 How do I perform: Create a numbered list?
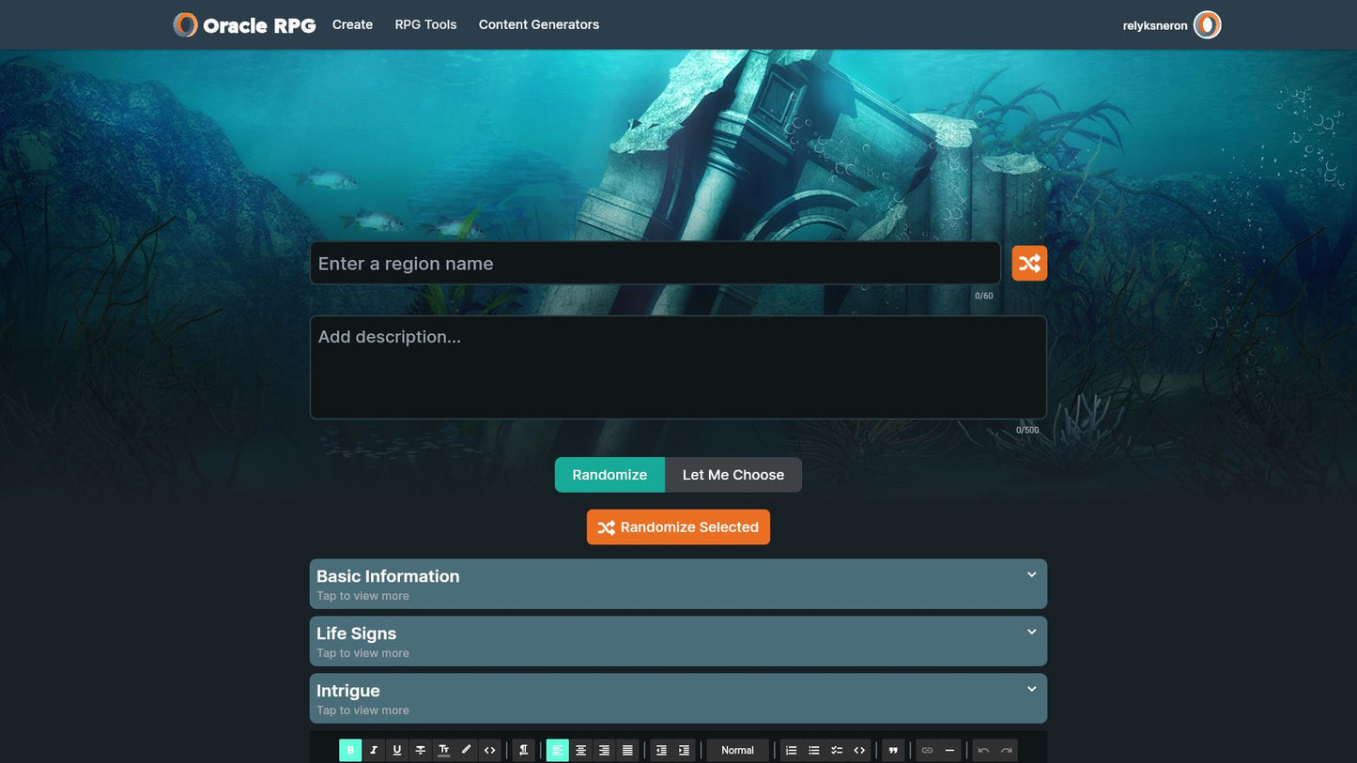pos(791,750)
